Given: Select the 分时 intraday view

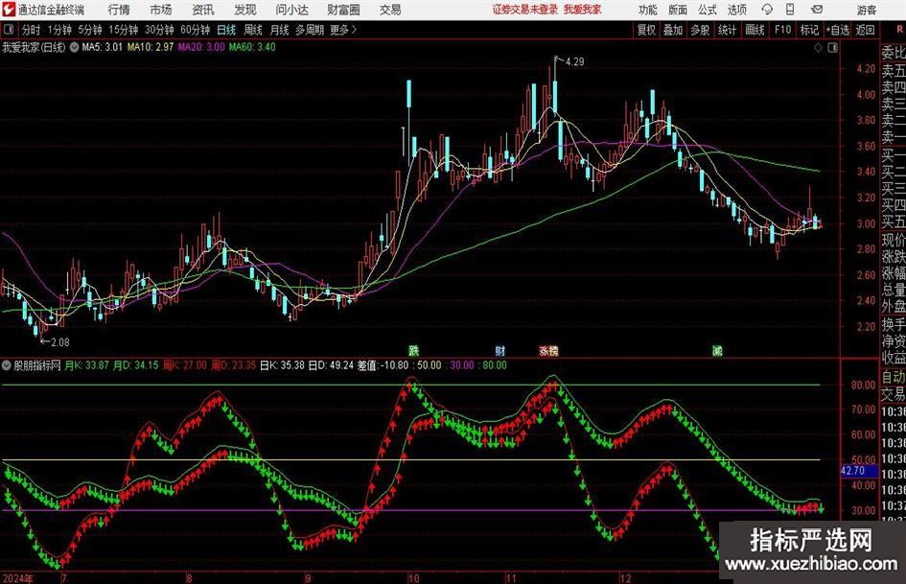Looking at the screenshot, I should coord(31,30).
